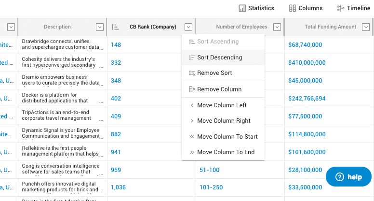
Task: Click the ascending sort indicator in CB Rank header
Action: [115, 27]
